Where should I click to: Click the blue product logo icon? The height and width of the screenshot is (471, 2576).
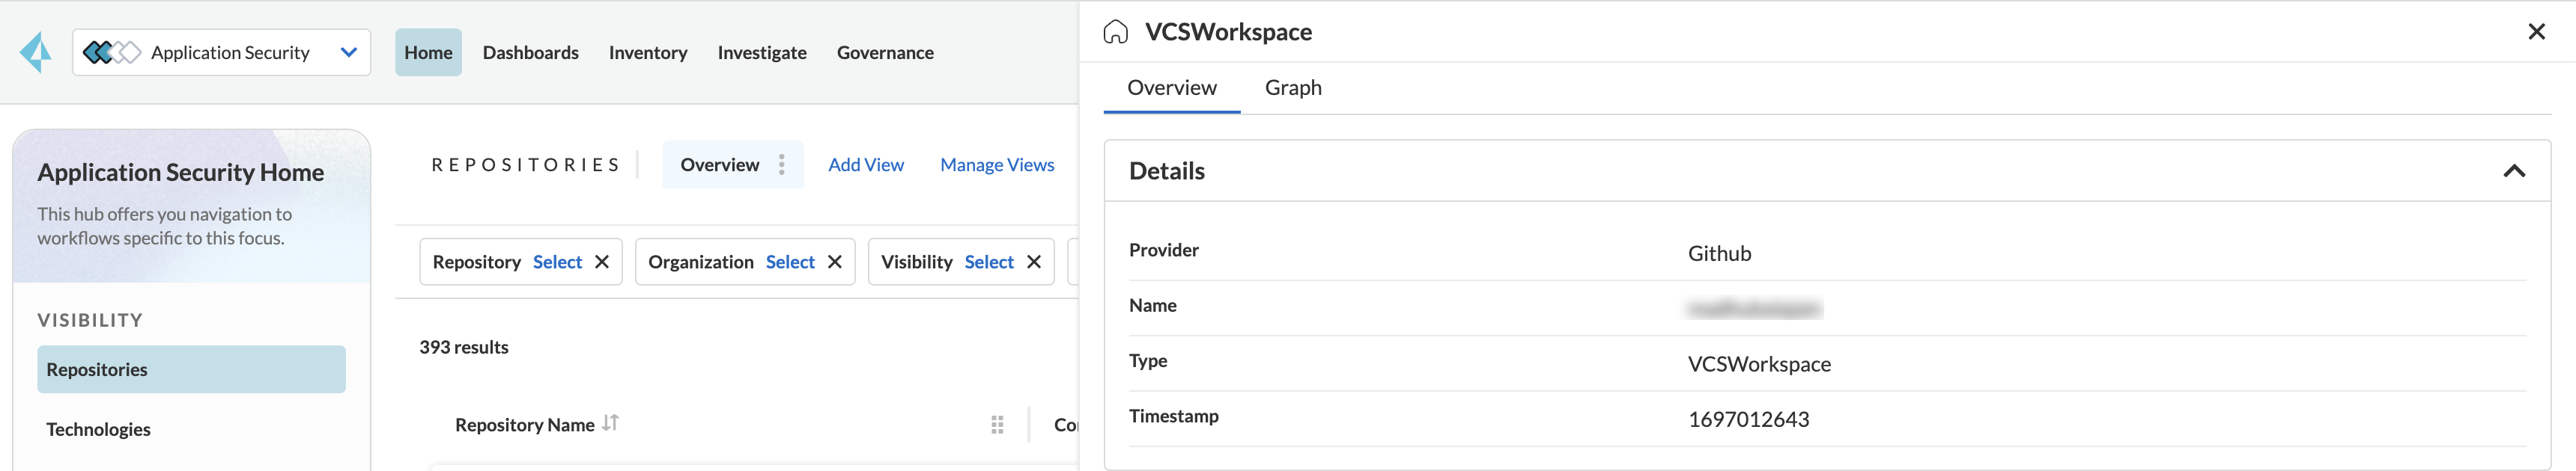click(x=36, y=52)
